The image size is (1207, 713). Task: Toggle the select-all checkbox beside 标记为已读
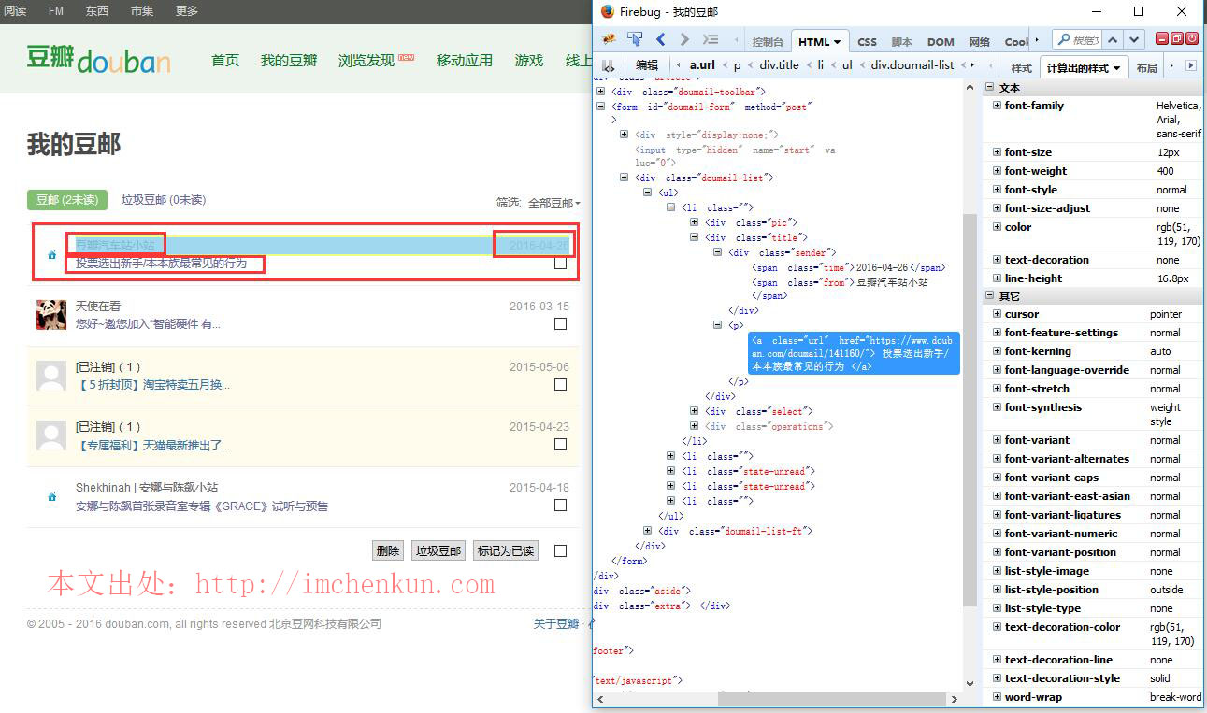click(x=560, y=551)
